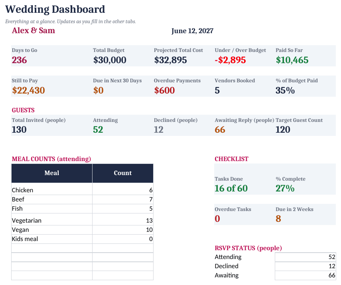Select the % Complete value 27%
The height and width of the screenshot is (285, 341).
pyautogui.click(x=285, y=189)
